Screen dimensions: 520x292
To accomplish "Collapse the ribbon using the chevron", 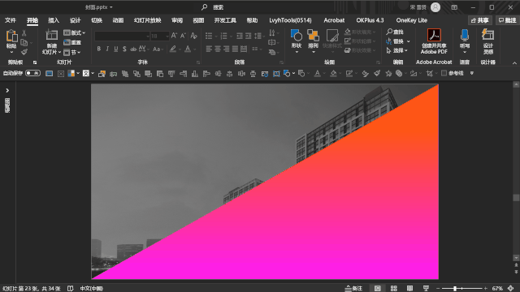I will [x=514, y=63].
